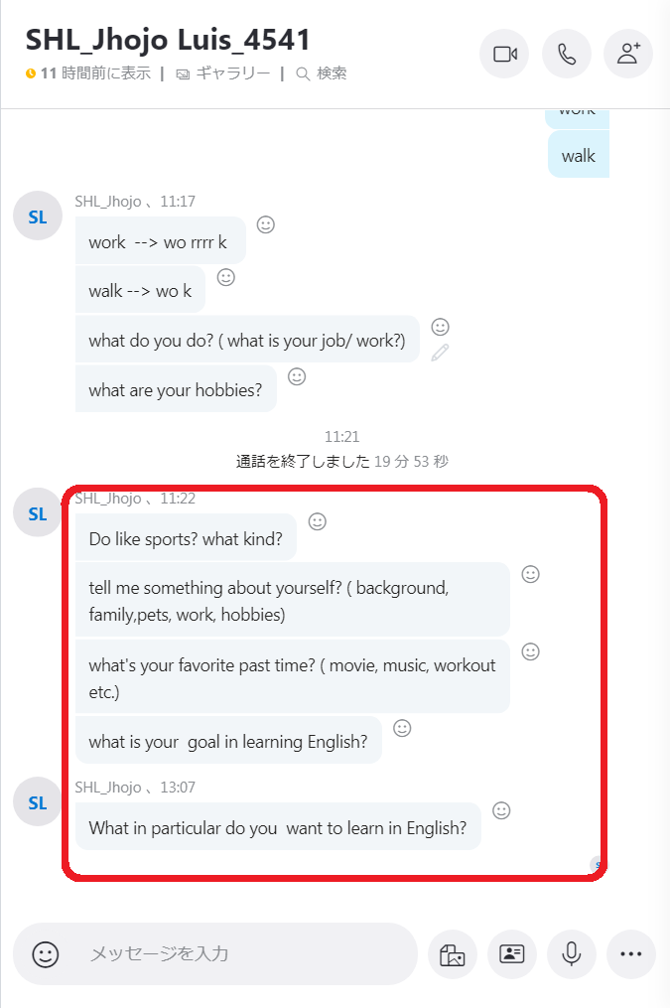The width and height of the screenshot is (670, 1008).
Task: Start a video call with SHL_Jhojo
Action: (504, 54)
